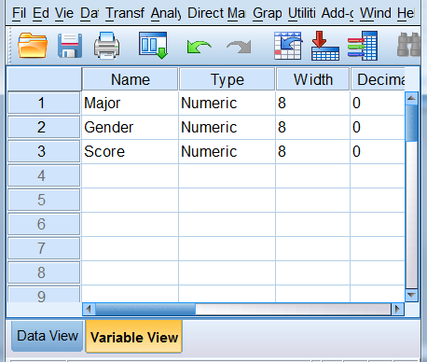The width and height of the screenshot is (427, 362).
Task: Select row header 1
Action: pyautogui.click(x=44, y=103)
